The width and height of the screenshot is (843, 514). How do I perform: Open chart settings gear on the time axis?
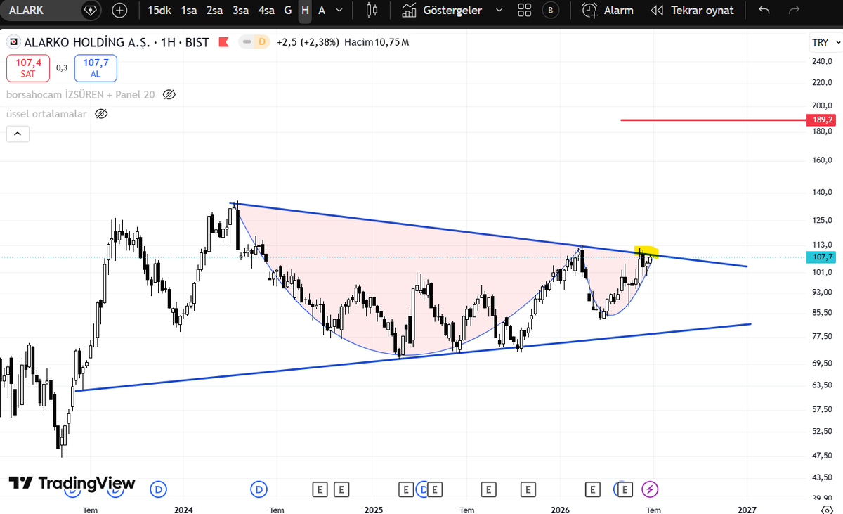(828, 509)
